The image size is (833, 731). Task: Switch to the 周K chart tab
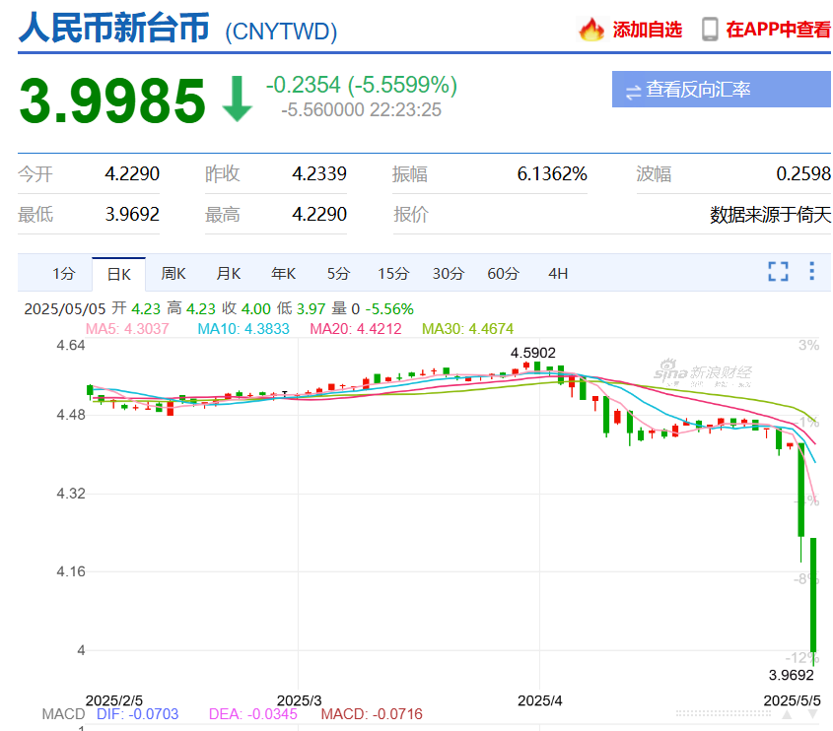(x=174, y=274)
